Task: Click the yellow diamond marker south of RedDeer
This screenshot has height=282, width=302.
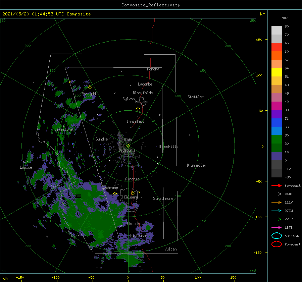Action: [138, 109]
